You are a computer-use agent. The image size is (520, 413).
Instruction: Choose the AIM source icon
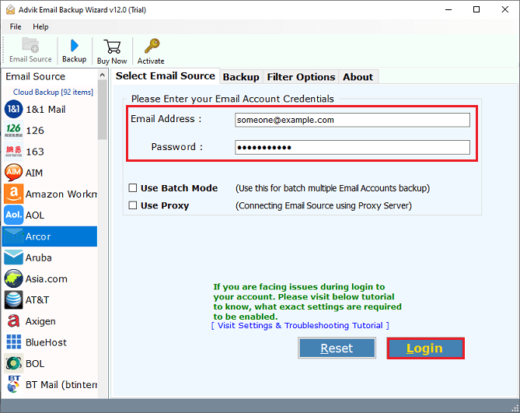click(13, 173)
